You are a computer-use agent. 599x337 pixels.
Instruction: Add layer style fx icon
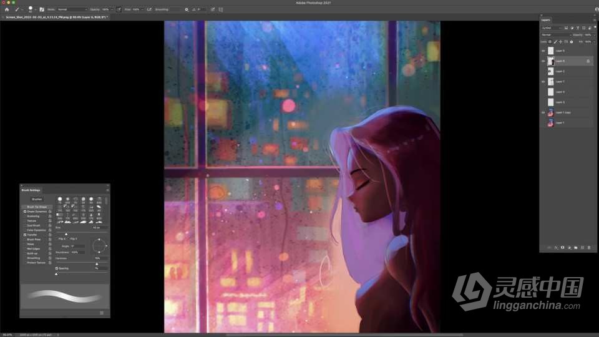click(x=556, y=248)
